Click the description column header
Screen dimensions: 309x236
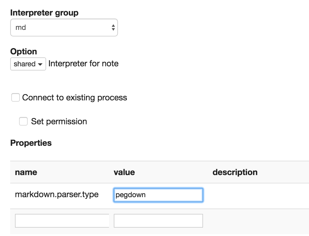point(235,172)
